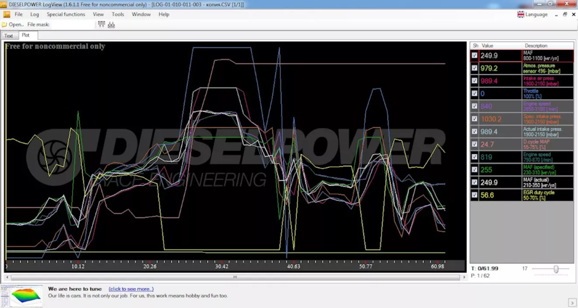Click timeline marker at 20.26

(x=149, y=266)
